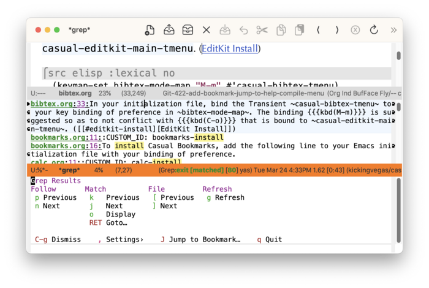Click the Open File toolbar icon
Screen dimensions: 429x288
click(169, 30)
